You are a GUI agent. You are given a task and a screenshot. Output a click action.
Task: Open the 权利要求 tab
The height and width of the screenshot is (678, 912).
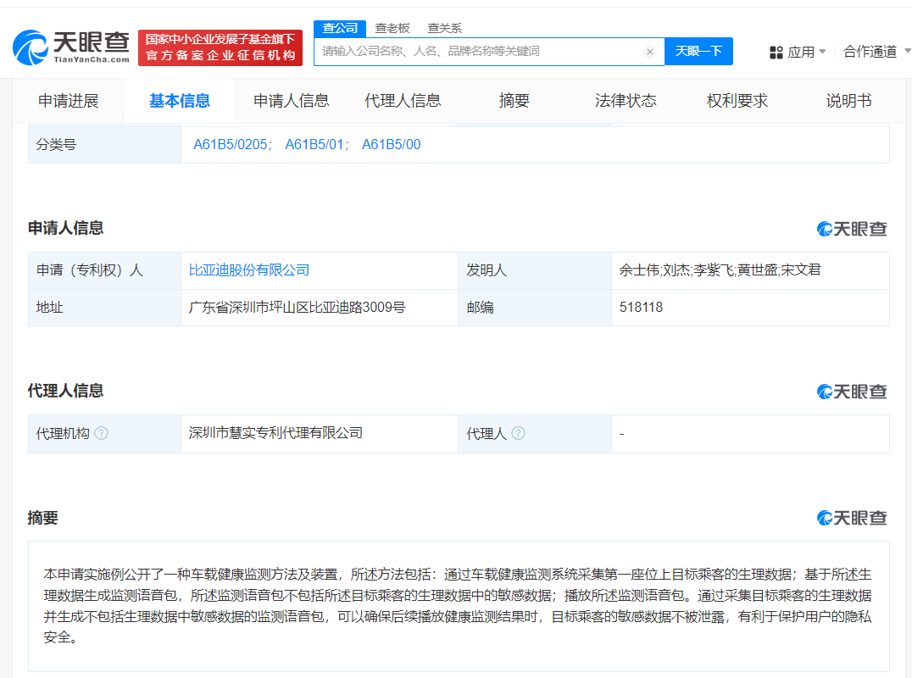click(737, 100)
